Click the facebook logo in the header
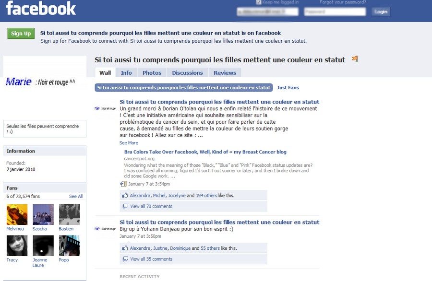The height and width of the screenshot is (281, 432). point(41,8)
